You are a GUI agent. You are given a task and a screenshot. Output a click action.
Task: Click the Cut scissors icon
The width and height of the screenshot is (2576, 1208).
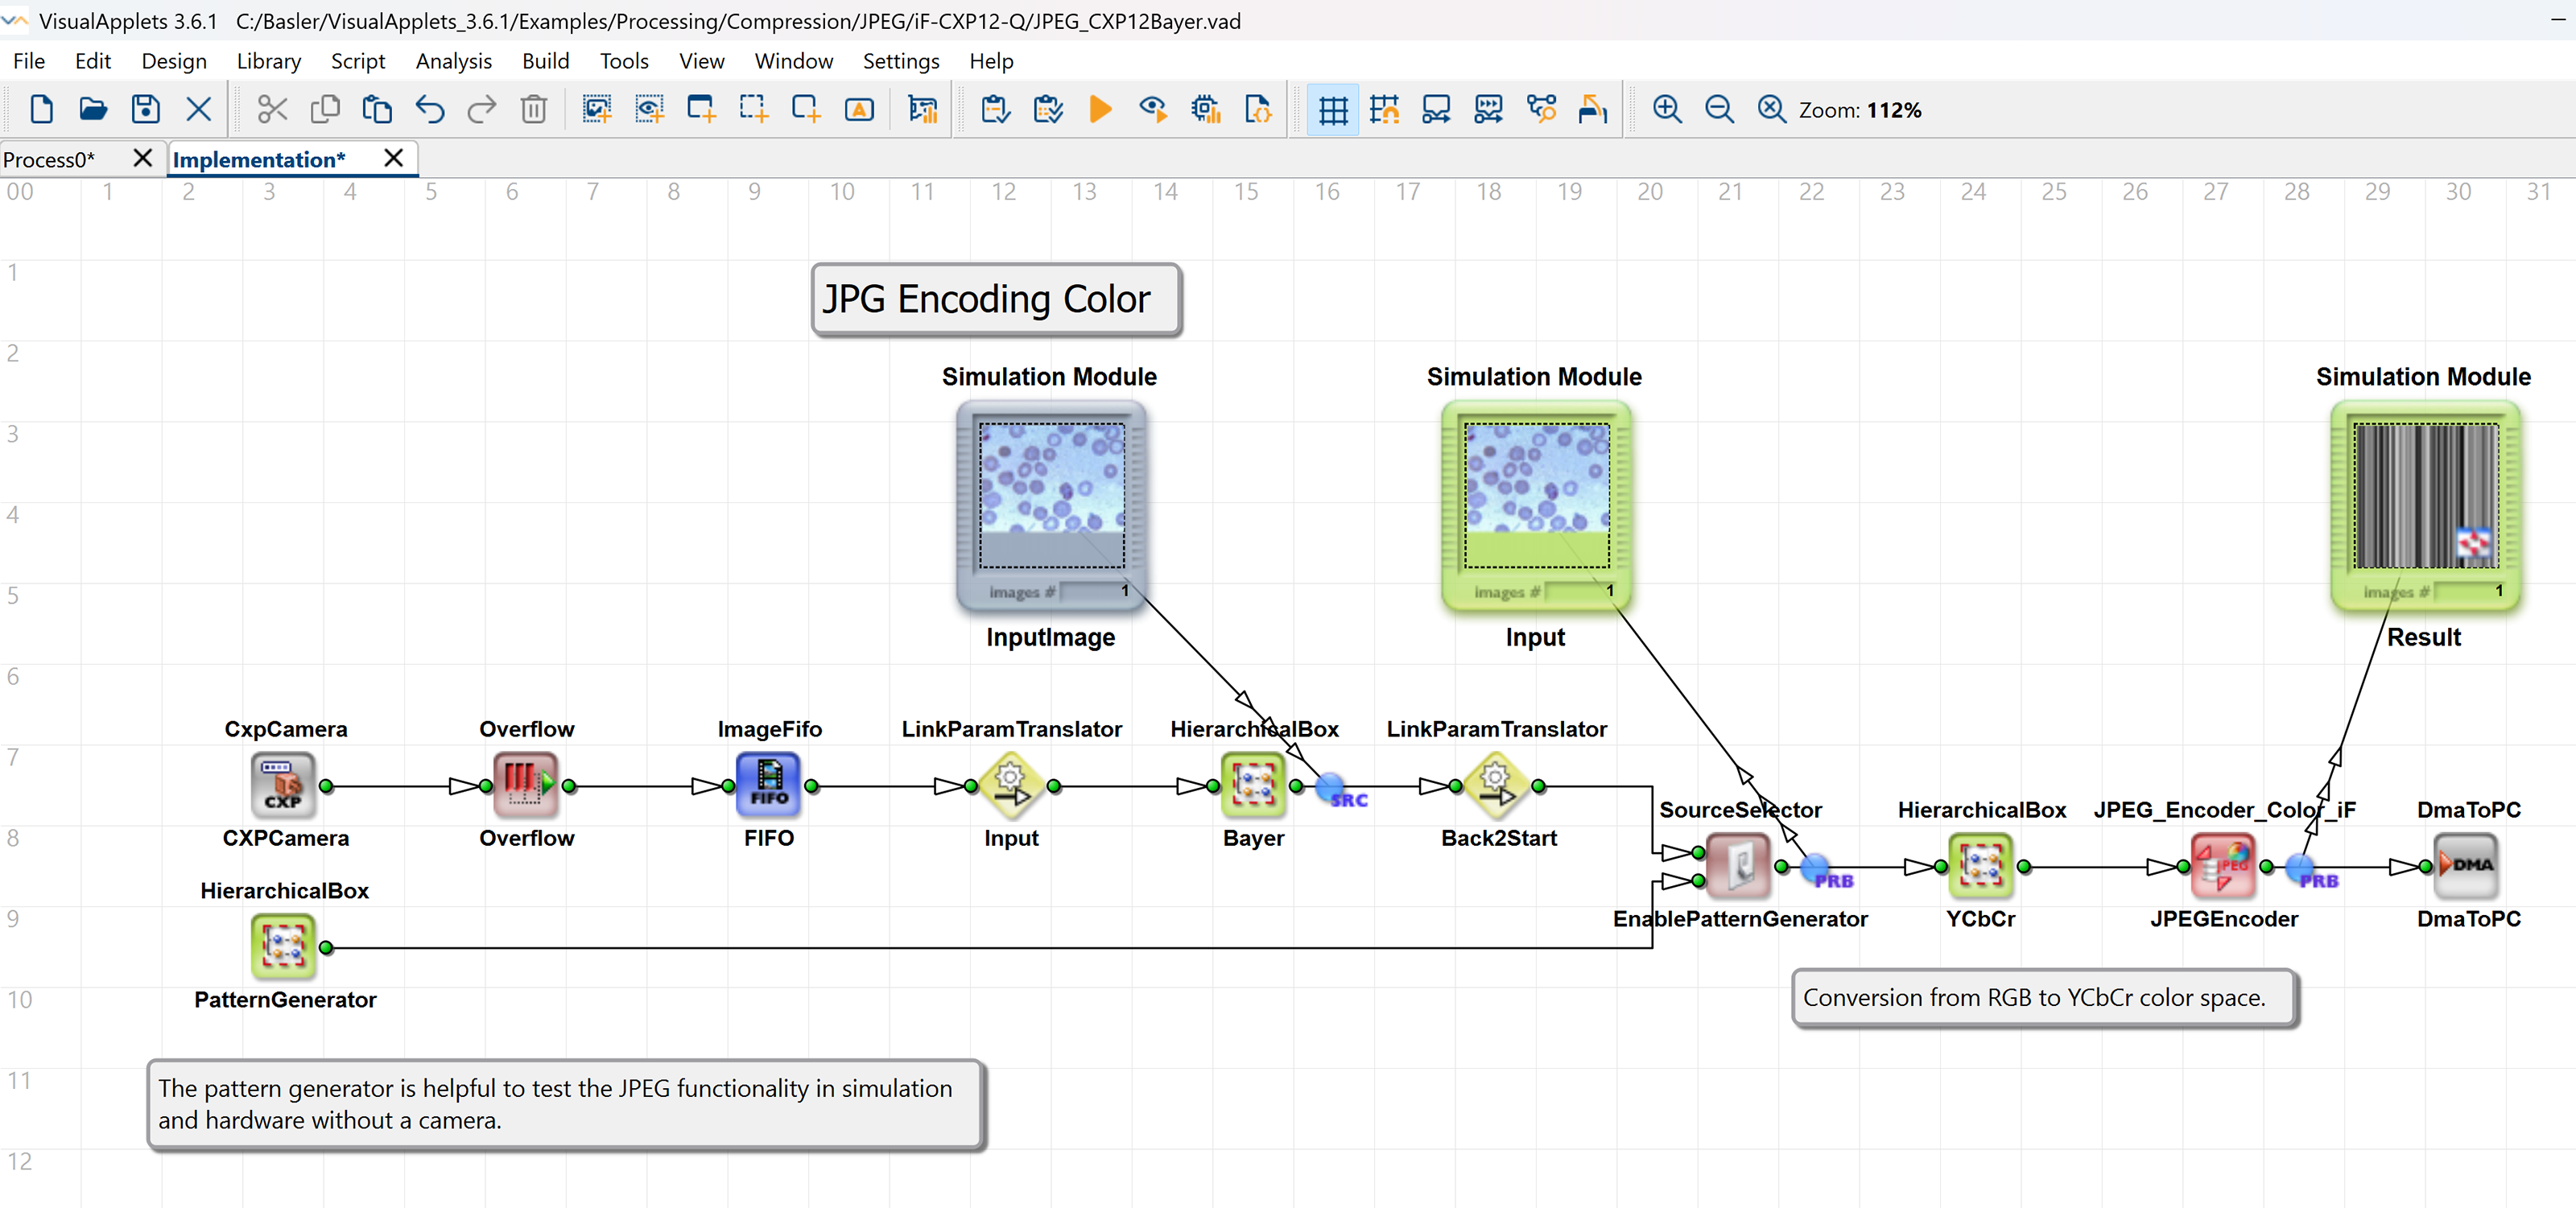click(272, 109)
